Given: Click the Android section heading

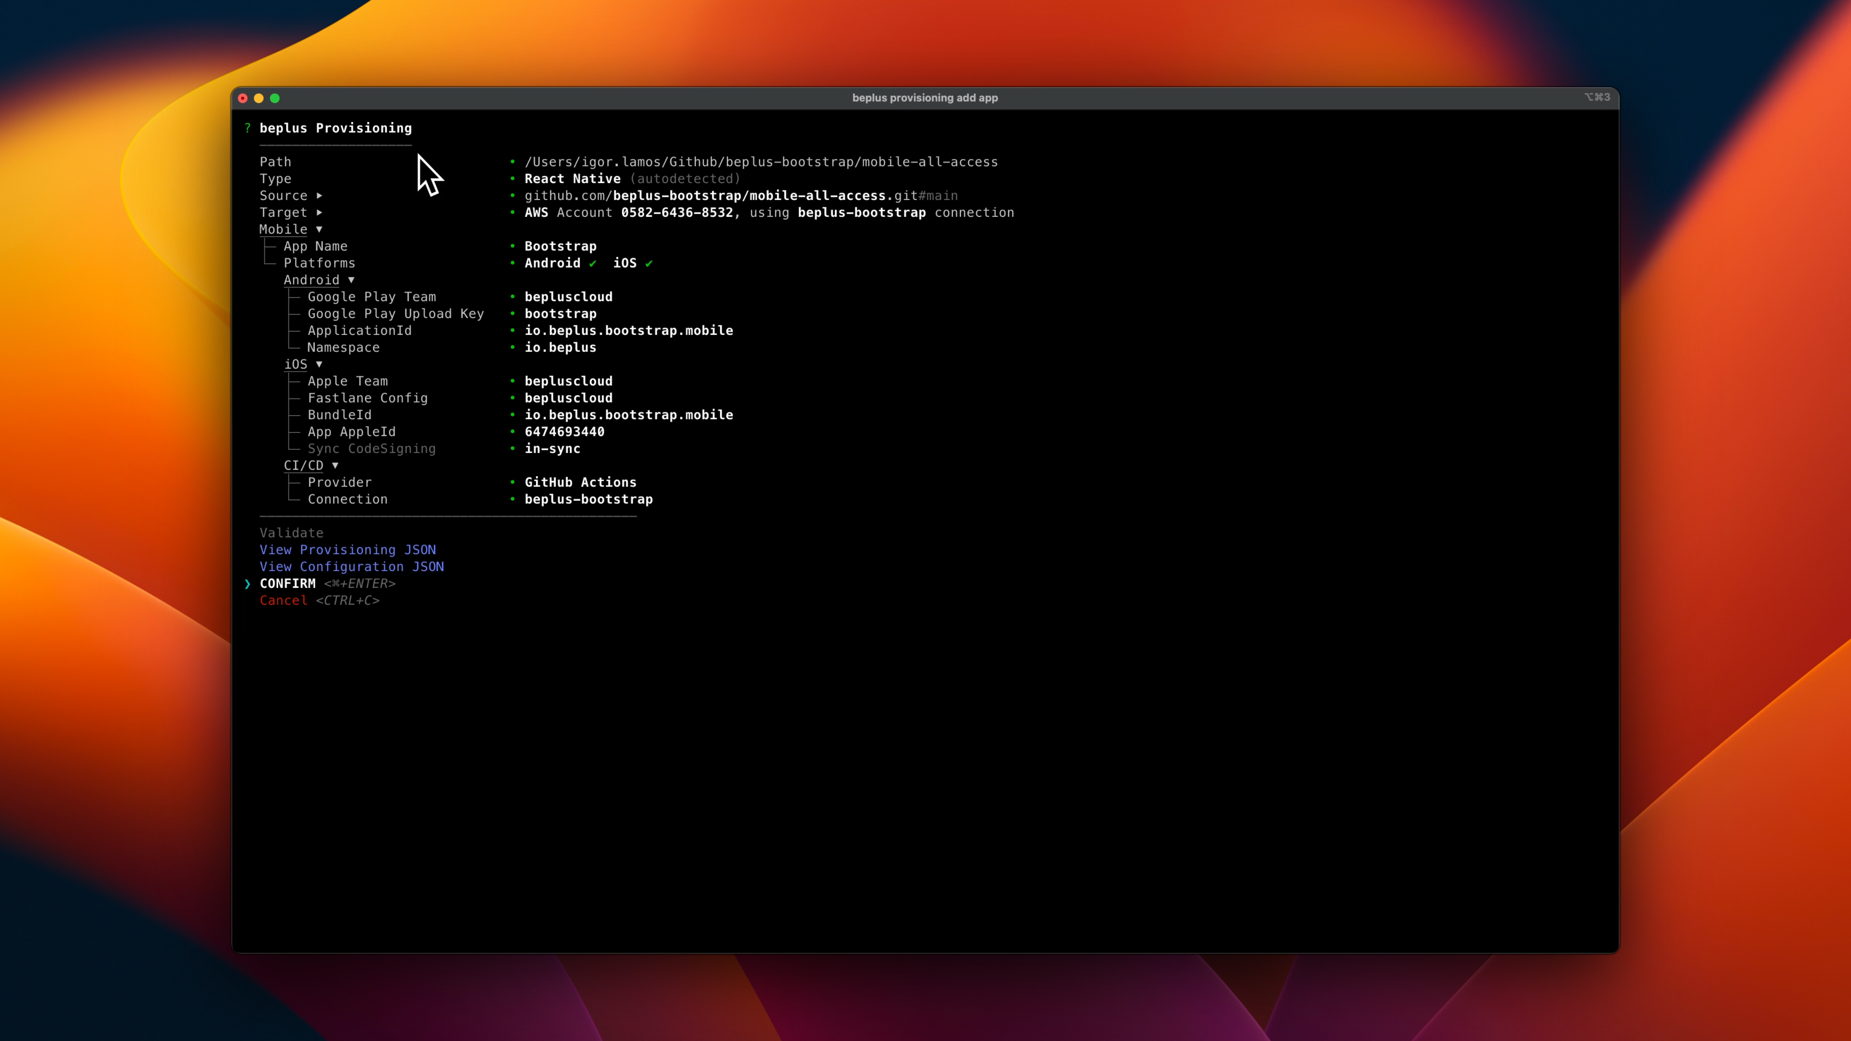Looking at the screenshot, I should pyautogui.click(x=311, y=280).
